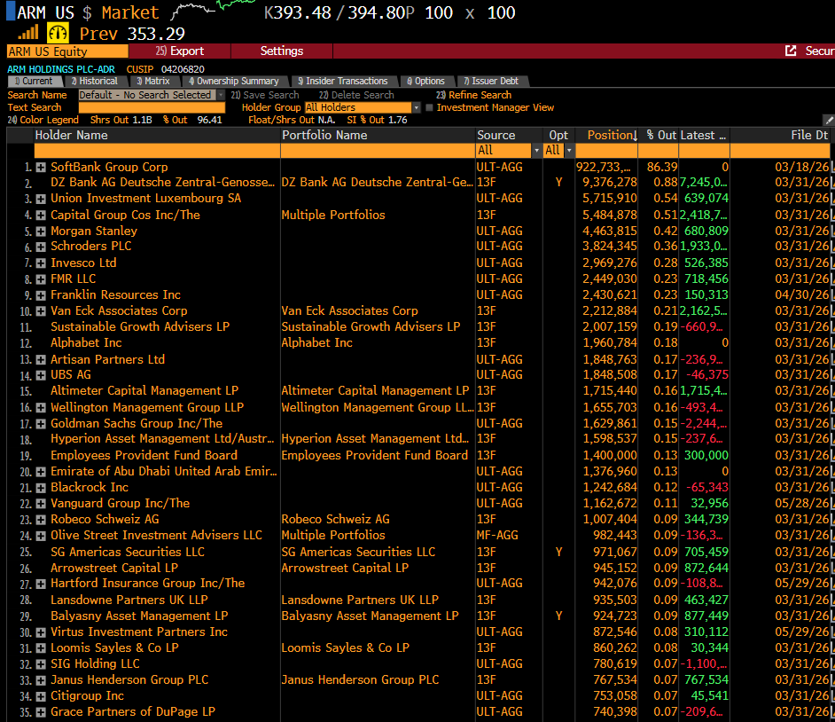Switch to the Historical tab
Viewport: 835px width, 722px height.
tap(95, 81)
